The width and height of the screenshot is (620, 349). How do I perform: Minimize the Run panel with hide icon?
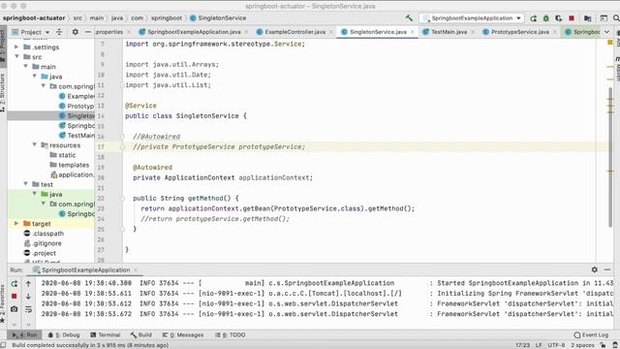click(x=607, y=270)
